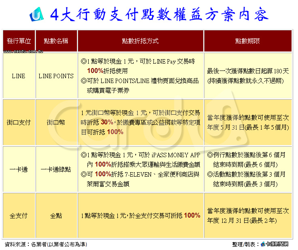The width and height of the screenshot is (298, 250).
Task: Click the 點數折抵方式 column header
Action: click(140, 41)
